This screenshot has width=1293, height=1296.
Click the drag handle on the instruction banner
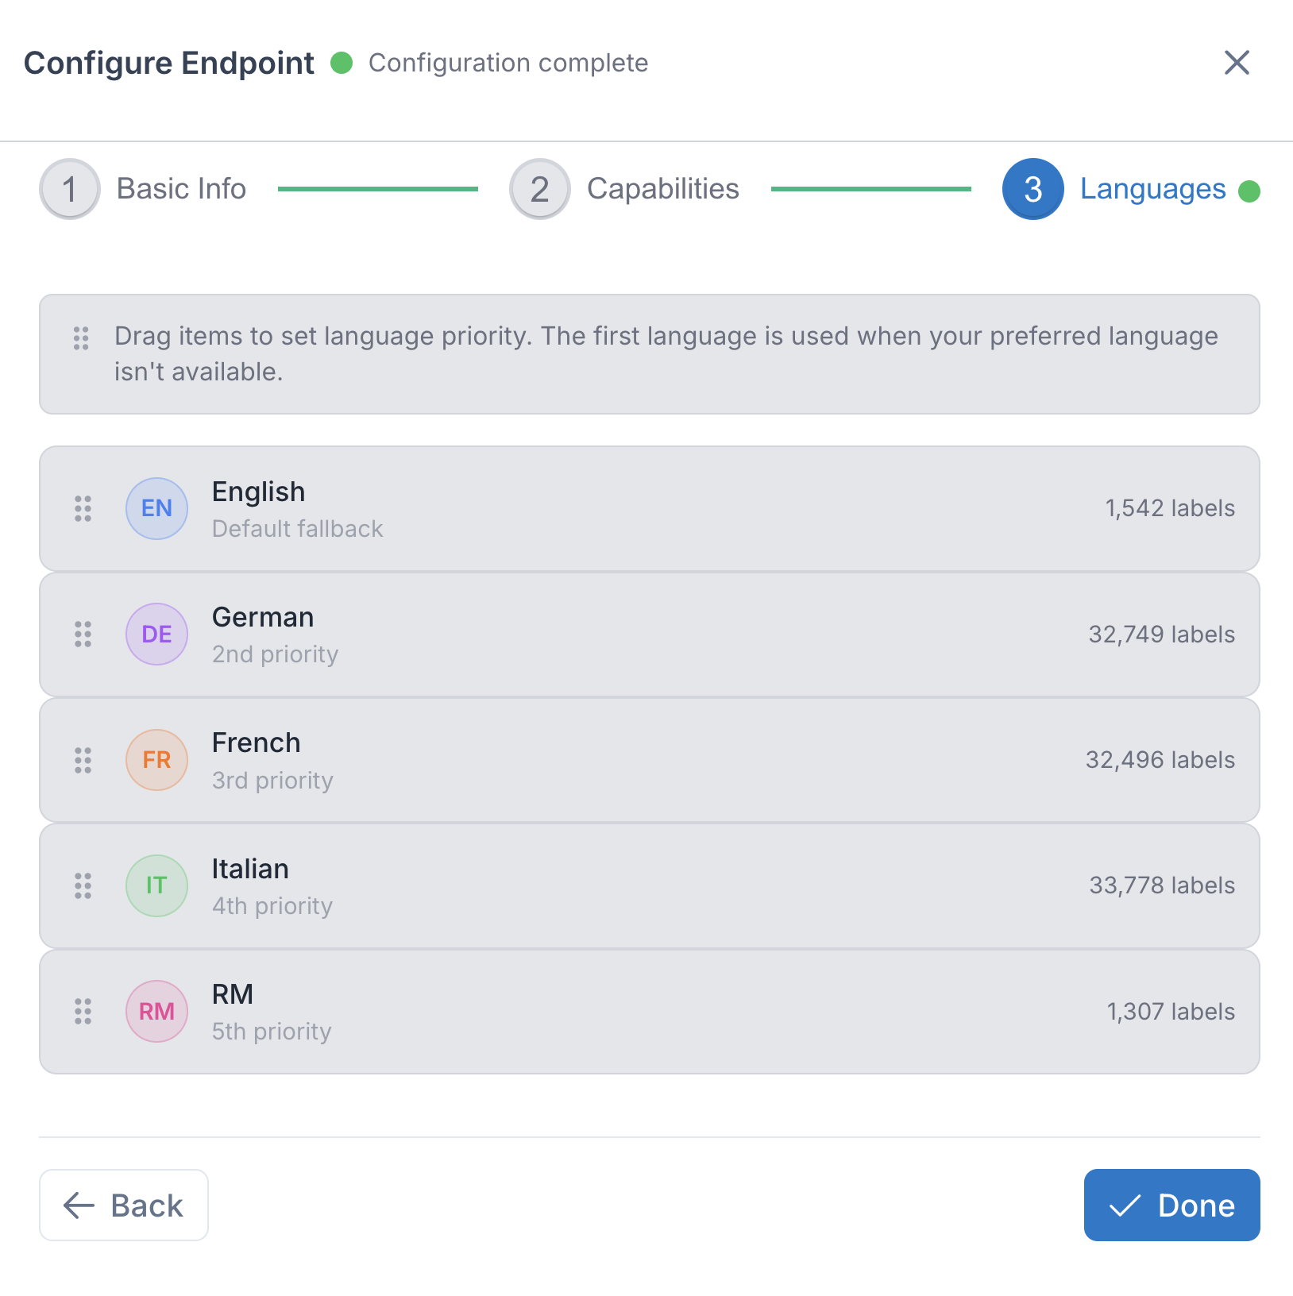79,338
